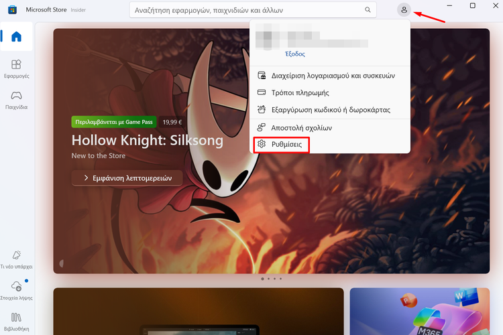Click the Έξοδος sign-out link
Viewport: 503px width, 335px height.
point(295,54)
